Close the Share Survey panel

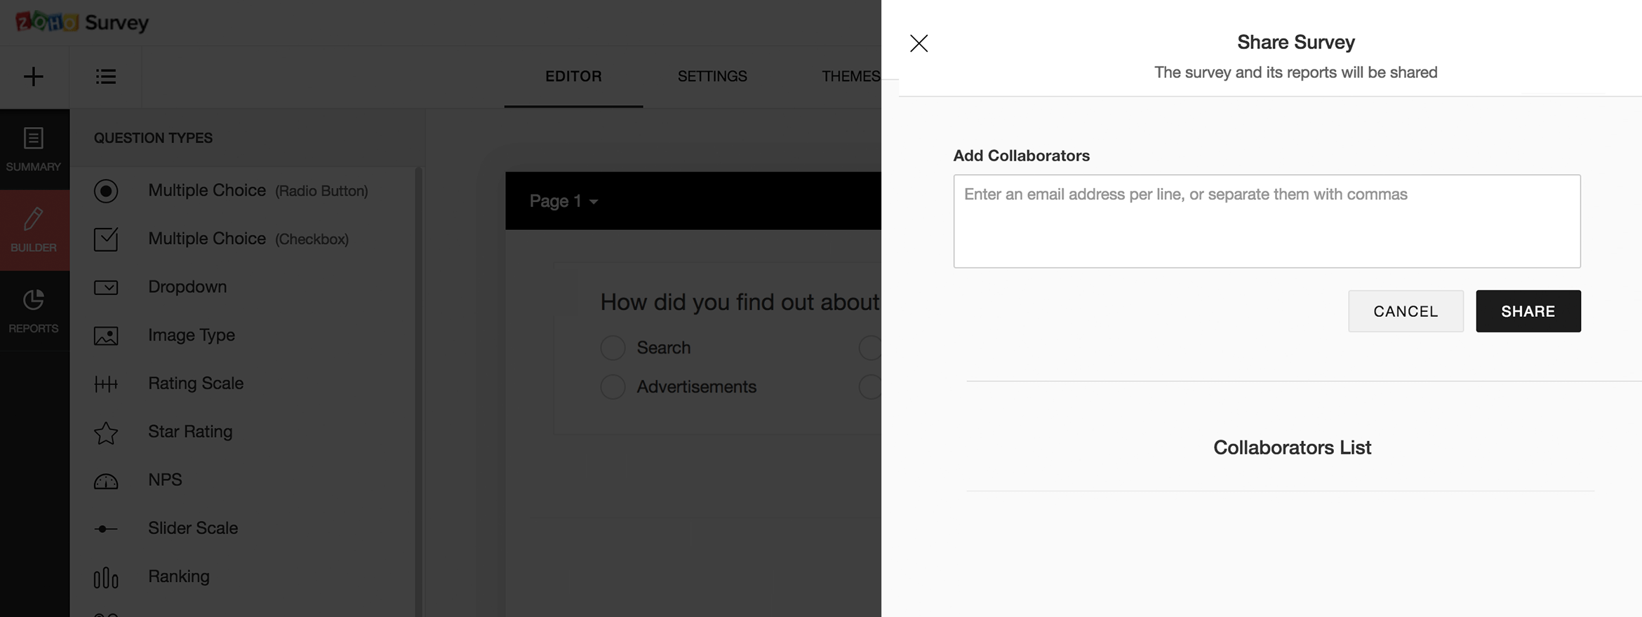[x=919, y=43]
